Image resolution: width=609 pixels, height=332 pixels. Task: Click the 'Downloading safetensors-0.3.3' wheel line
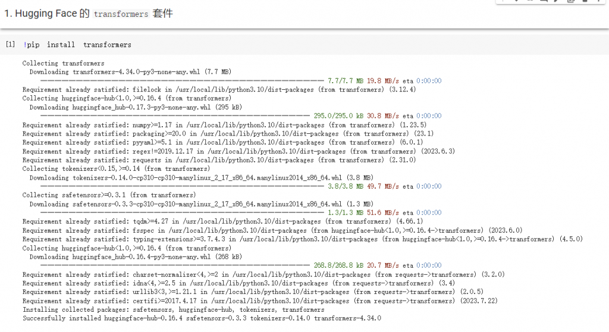pyautogui.click(x=202, y=204)
